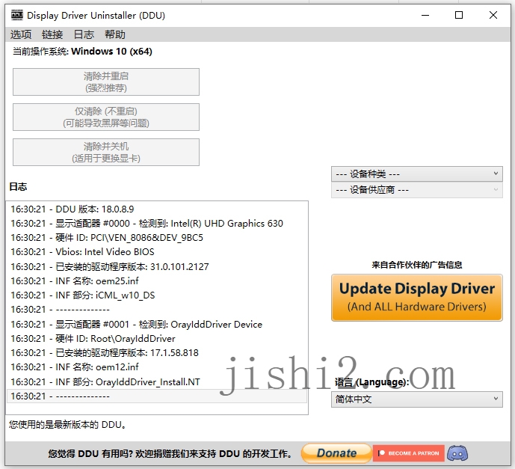Expand the 设备种类 dropdown
Viewport: 515px width, 469px height.
[x=417, y=174]
